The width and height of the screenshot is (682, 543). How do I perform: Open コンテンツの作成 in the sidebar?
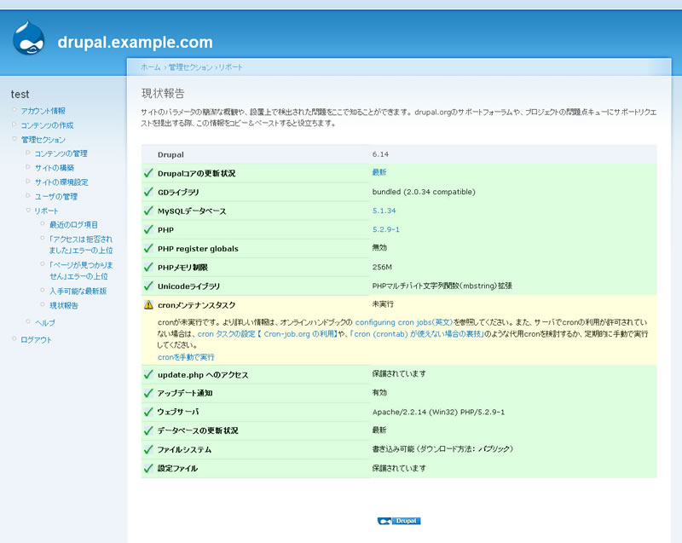[x=48, y=125]
